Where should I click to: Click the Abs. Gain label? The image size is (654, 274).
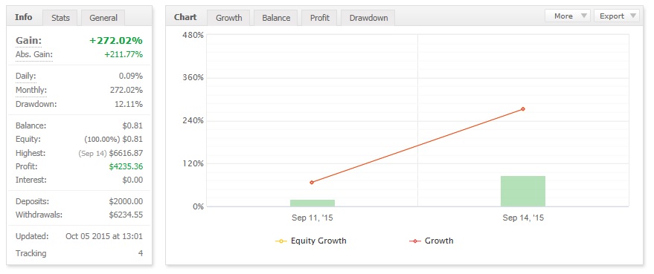click(x=34, y=54)
